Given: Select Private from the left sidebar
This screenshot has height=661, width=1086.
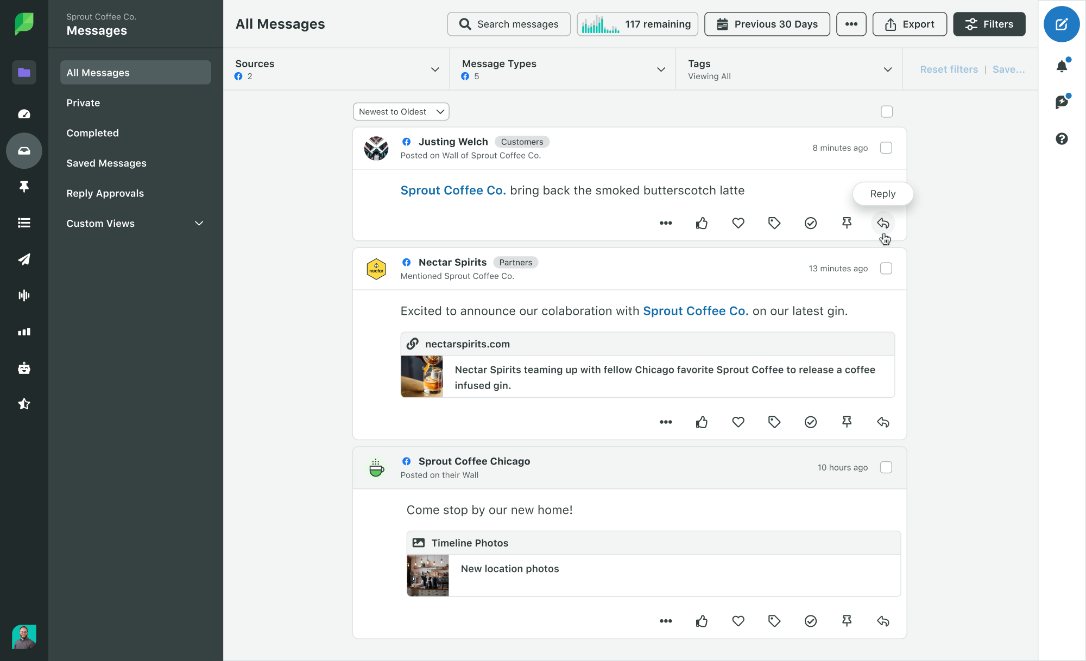Looking at the screenshot, I should 83,102.
